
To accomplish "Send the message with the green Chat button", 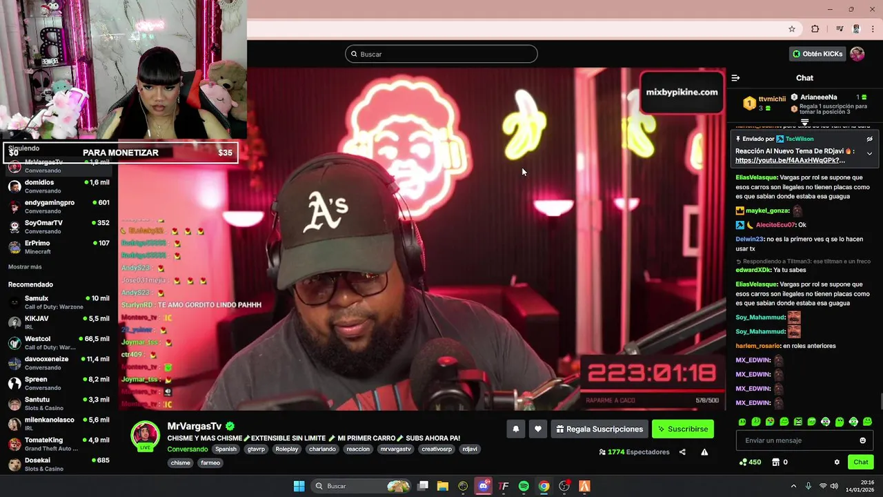I will click(x=861, y=462).
